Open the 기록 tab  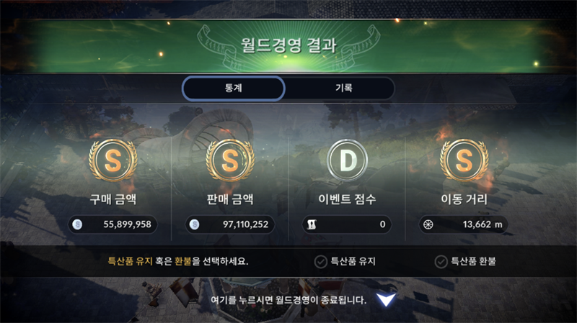344,88
